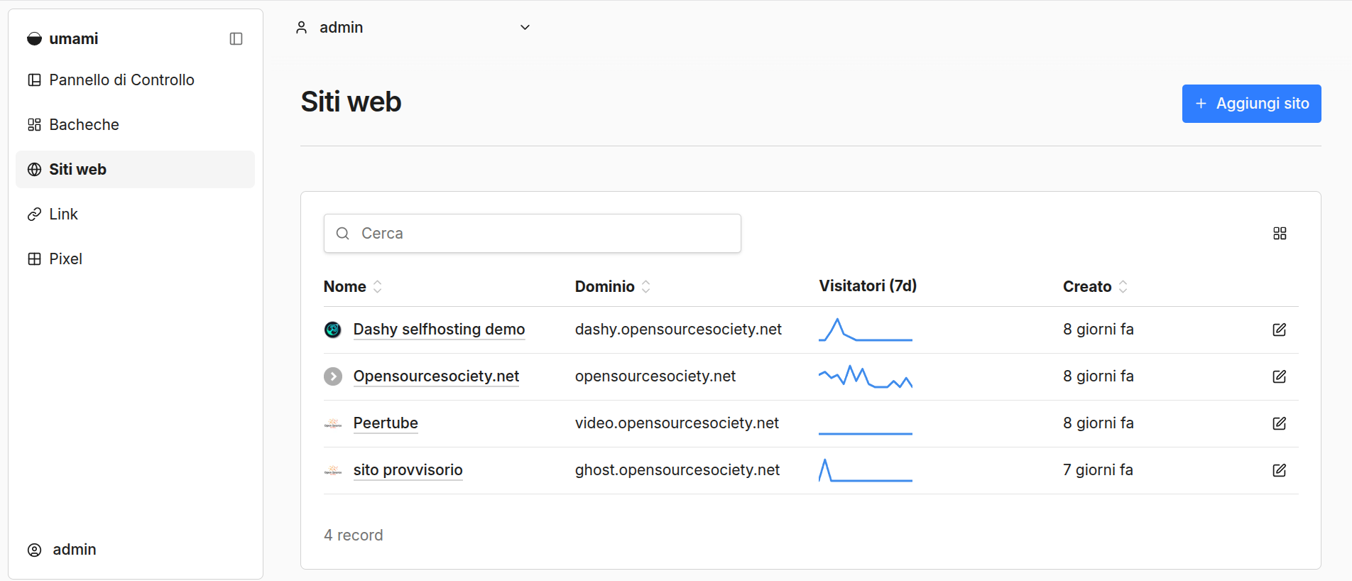Click Dashy visitors sparkline chart
The image size is (1352, 581).
click(x=866, y=330)
